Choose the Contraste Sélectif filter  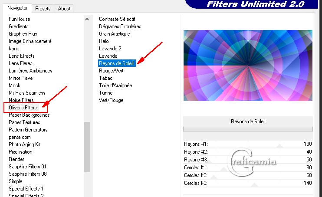coord(117,19)
